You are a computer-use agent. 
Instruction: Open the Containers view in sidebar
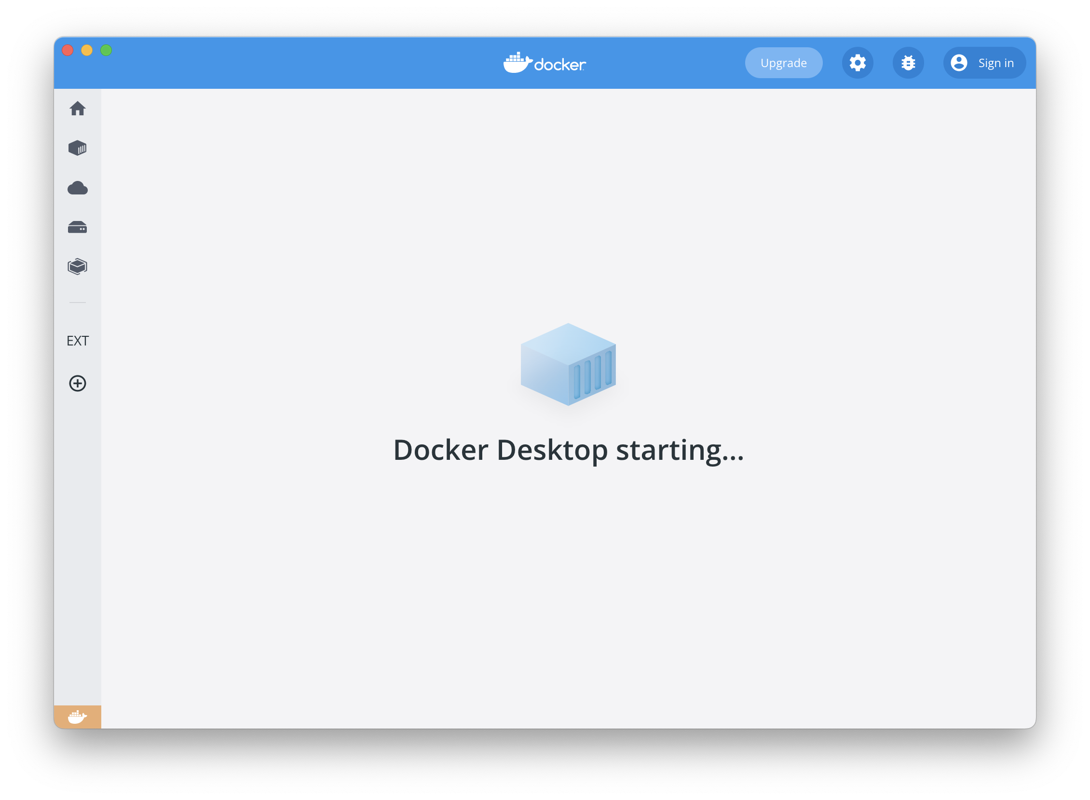78,148
